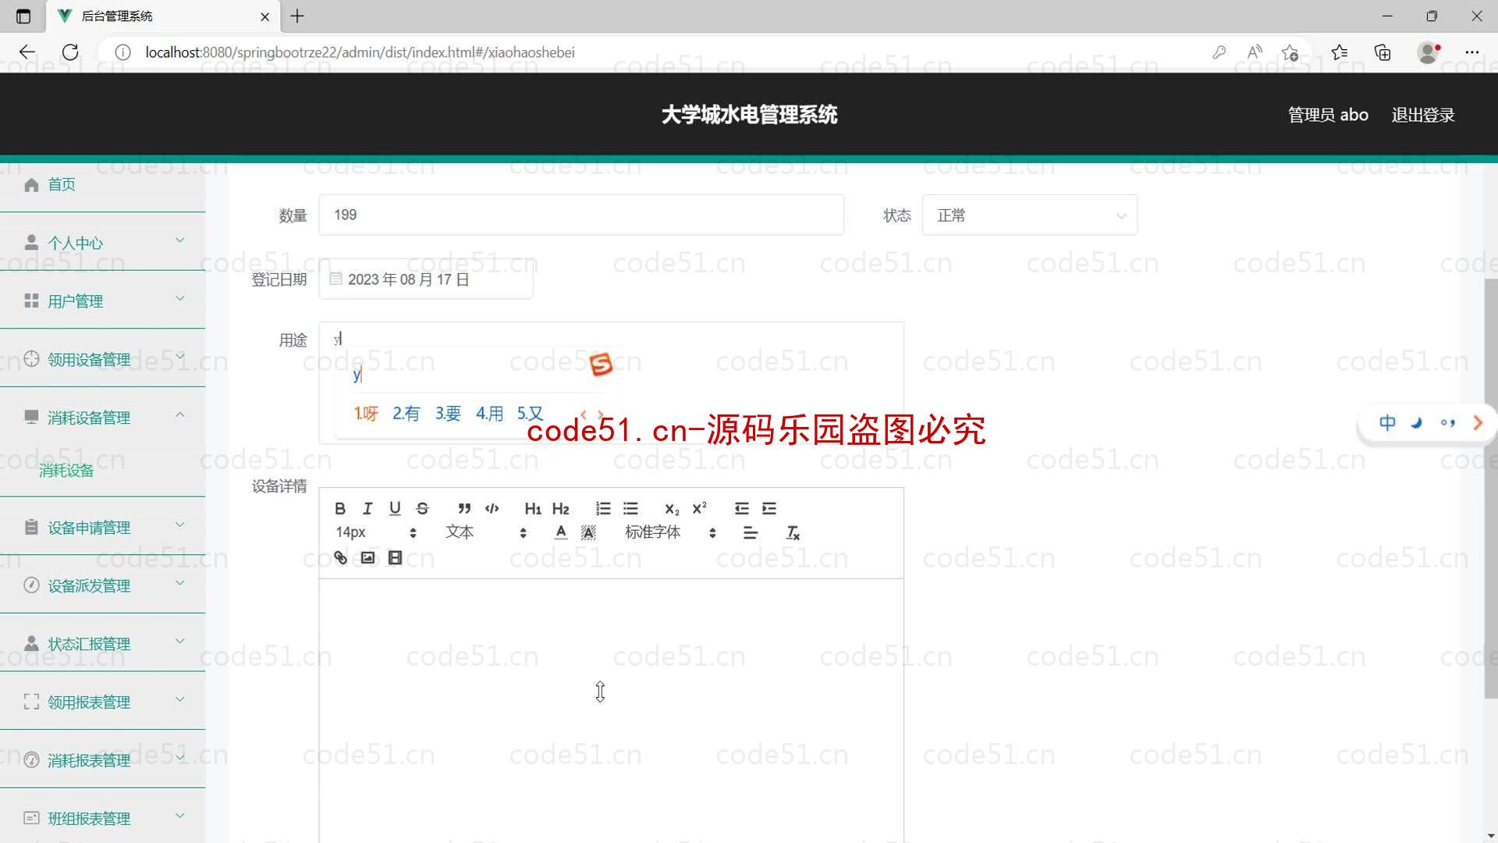This screenshot has height=843, width=1498.
Task: Choose IME candidate 2 有
Action: pos(406,414)
